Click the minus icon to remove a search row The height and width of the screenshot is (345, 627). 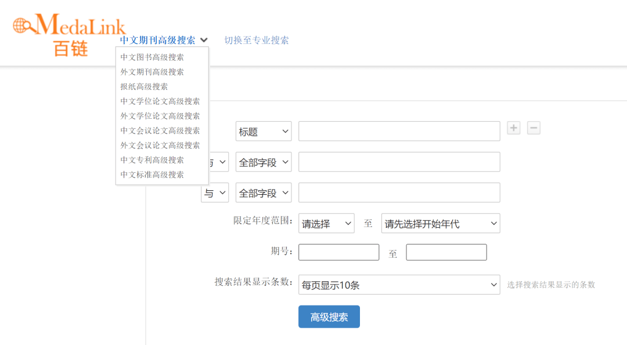[x=534, y=128]
